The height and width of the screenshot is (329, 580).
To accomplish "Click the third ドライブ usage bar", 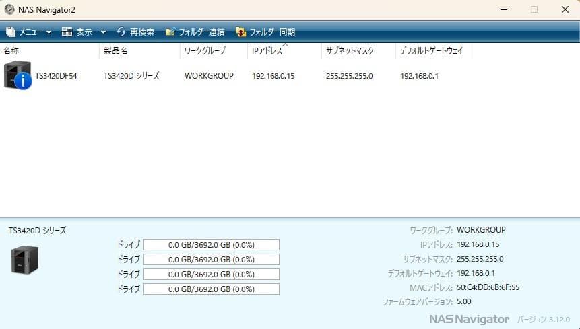I will [x=212, y=275].
